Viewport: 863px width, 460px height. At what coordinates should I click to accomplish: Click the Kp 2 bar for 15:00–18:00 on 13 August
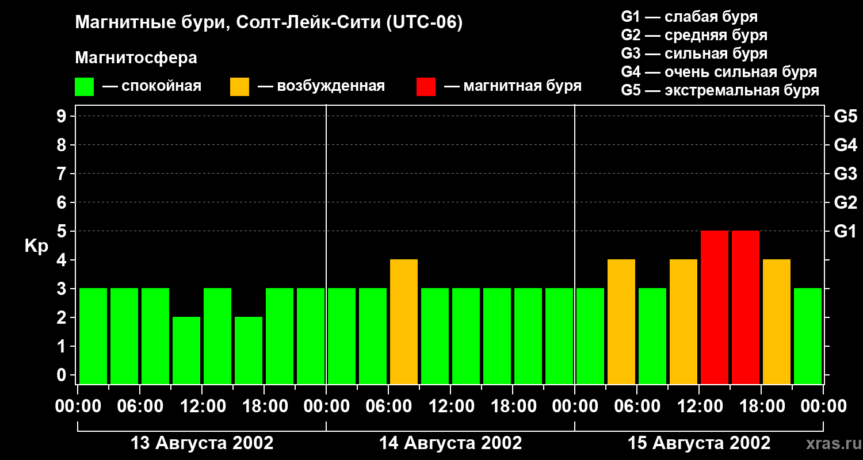pyautogui.click(x=249, y=350)
